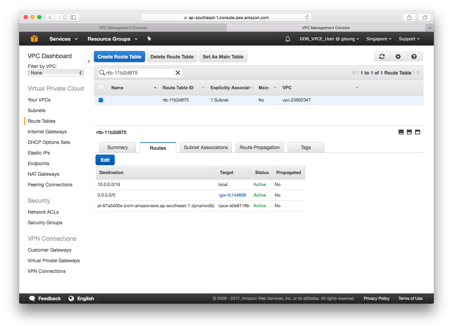
Task: Switch to the first VPC Management Console browser tab
Action: (123, 28)
